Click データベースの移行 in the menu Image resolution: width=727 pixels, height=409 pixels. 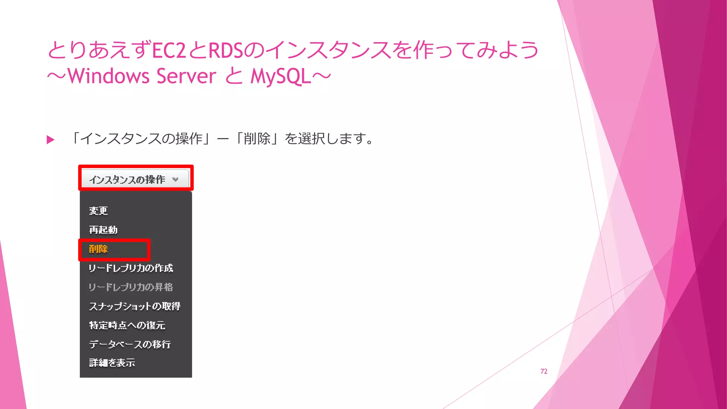pos(130,344)
